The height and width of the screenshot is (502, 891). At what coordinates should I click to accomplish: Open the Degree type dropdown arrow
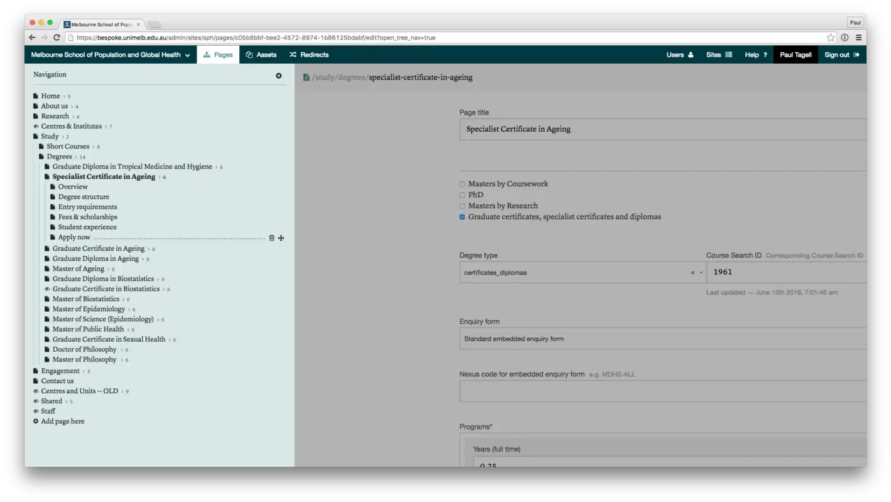click(x=701, y=273)
